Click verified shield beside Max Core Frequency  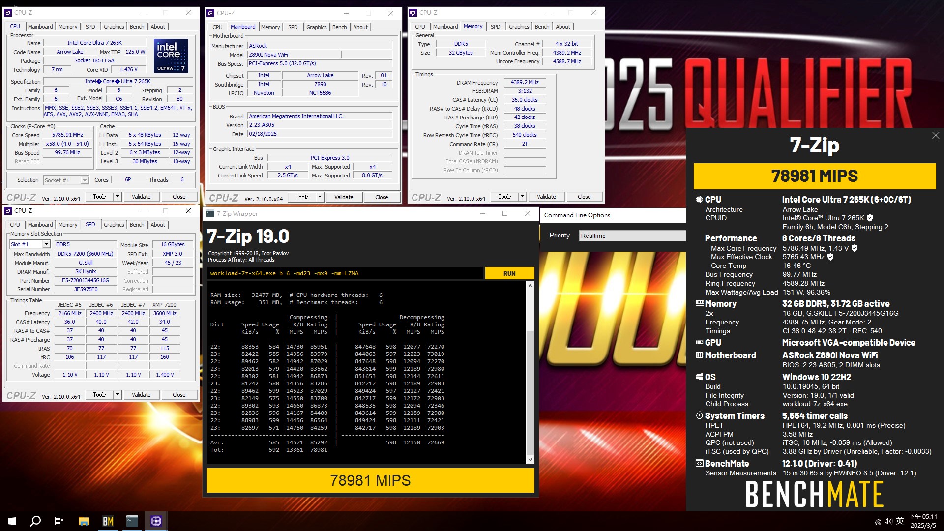pos(855,248)
